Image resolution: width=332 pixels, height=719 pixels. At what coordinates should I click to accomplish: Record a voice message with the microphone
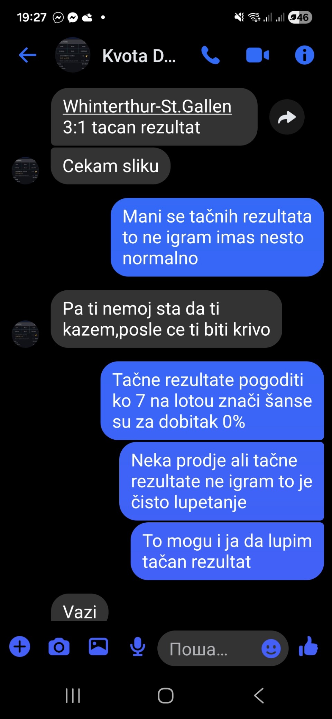[x=138, y=646]
